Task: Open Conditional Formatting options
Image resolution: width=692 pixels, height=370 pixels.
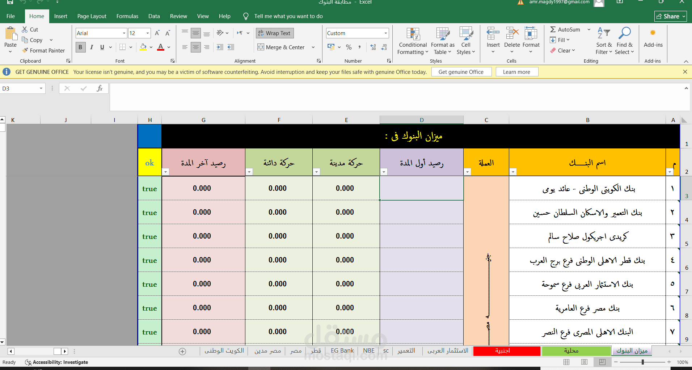Action: click(x=412, y=41)
